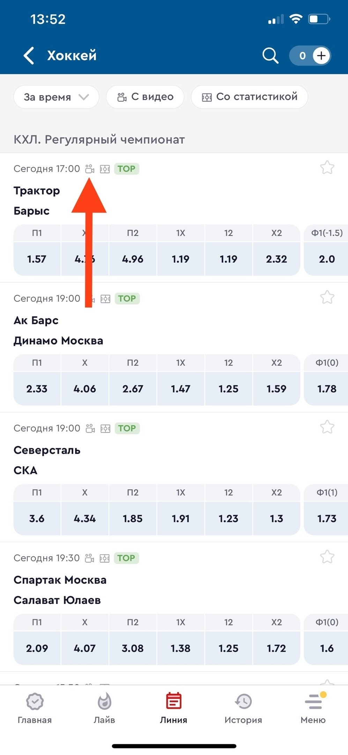Image resolution: width=348 pixels, height=755 pixels.
Task: Open search with the magnifier icon
Action: tap(270, 56)
